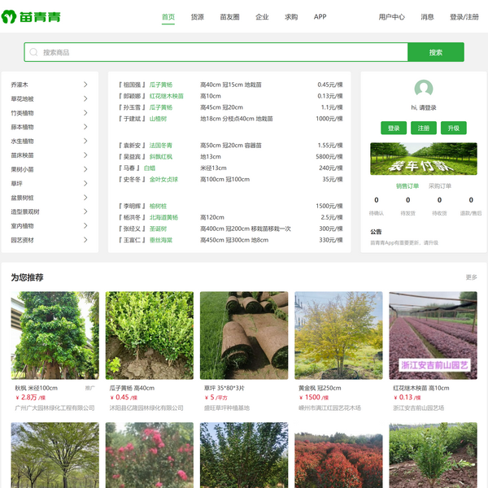488x488 pixels.
Task: Open the 登录/注册 link at top right
Action: [464, 16]
